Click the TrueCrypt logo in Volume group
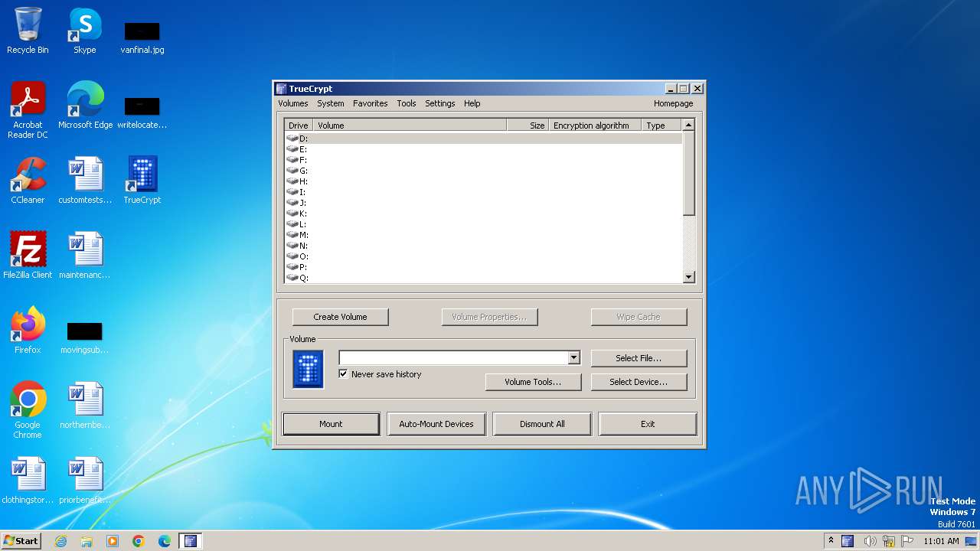 [x=308, y=369]
